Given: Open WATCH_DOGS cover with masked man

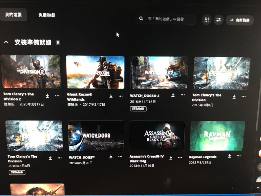Looking at the screenshot, I should tap(96, 136).
